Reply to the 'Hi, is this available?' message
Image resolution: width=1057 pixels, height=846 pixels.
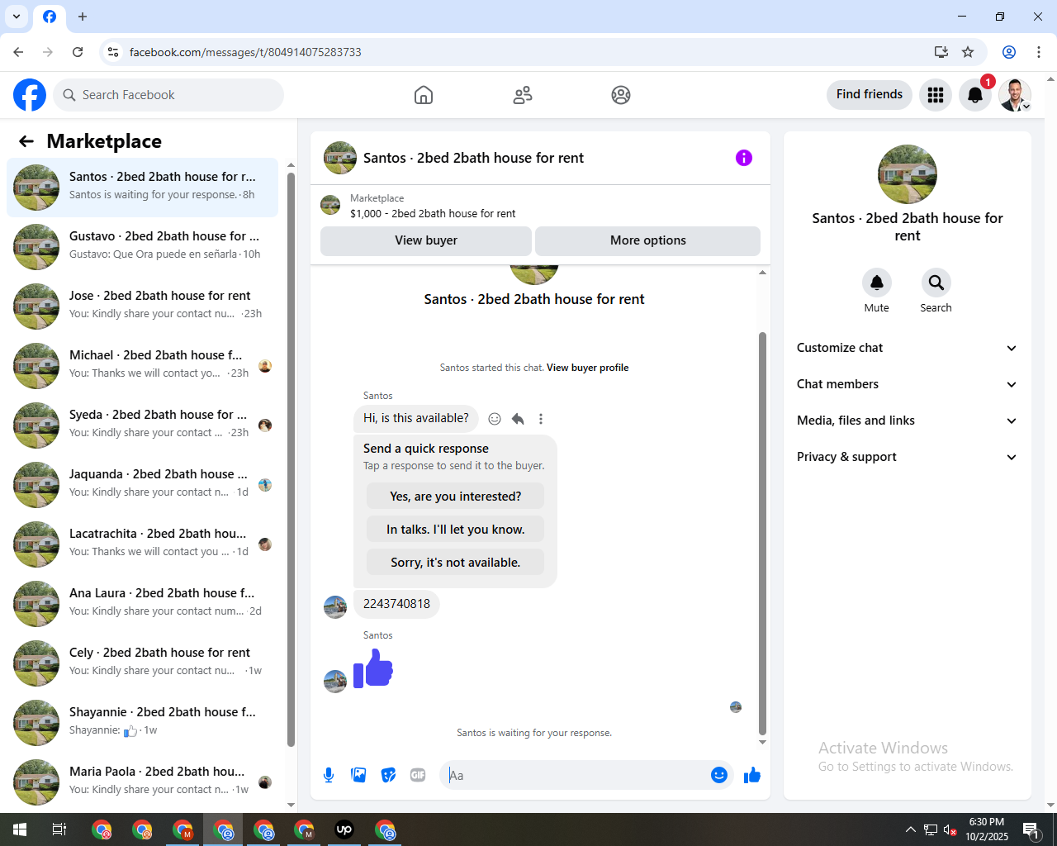(x=518, y=419)
